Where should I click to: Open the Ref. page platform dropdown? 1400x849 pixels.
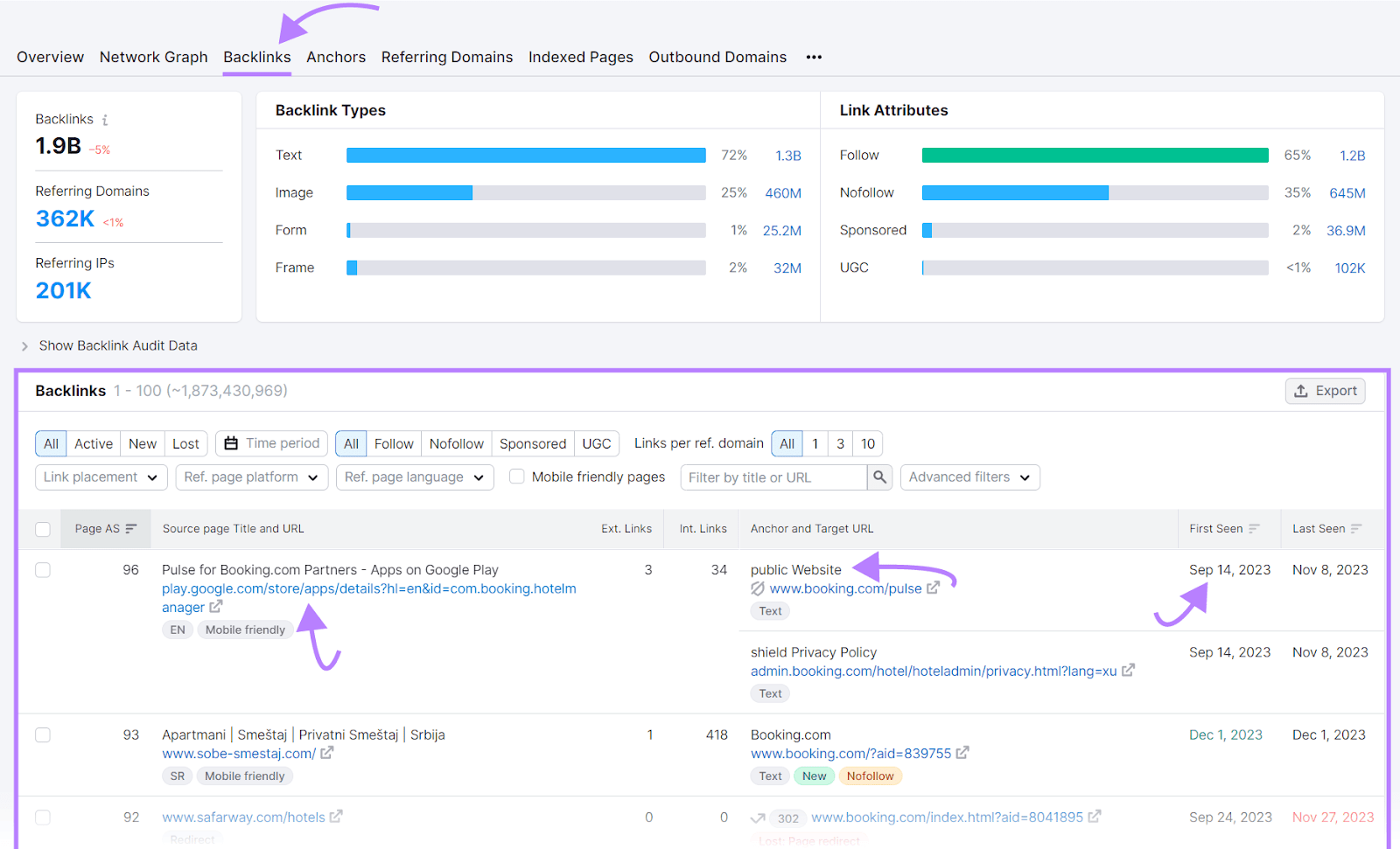(x=252, y=477)
